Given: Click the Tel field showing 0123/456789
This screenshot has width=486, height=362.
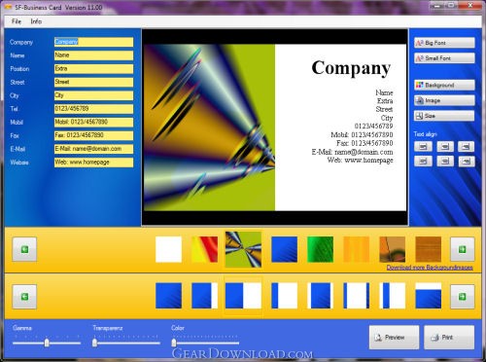Looking at the screenshot, I should pyautogui.click(x=93, y=109).
